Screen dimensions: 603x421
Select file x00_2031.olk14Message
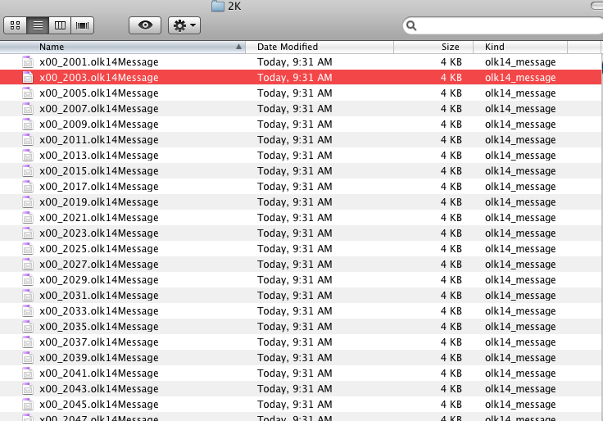coord(300,296)
